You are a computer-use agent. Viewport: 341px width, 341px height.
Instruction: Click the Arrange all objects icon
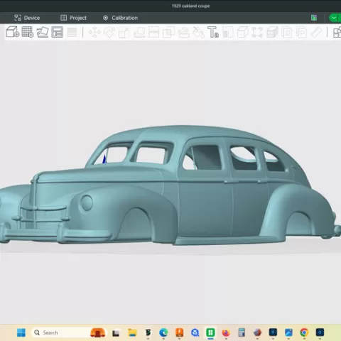point(57,32)
